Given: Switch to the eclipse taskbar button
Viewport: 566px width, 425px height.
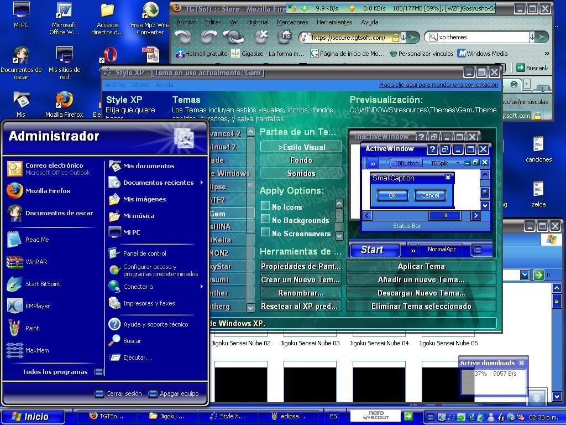Looking at the screenshot, I should point(289,416).
